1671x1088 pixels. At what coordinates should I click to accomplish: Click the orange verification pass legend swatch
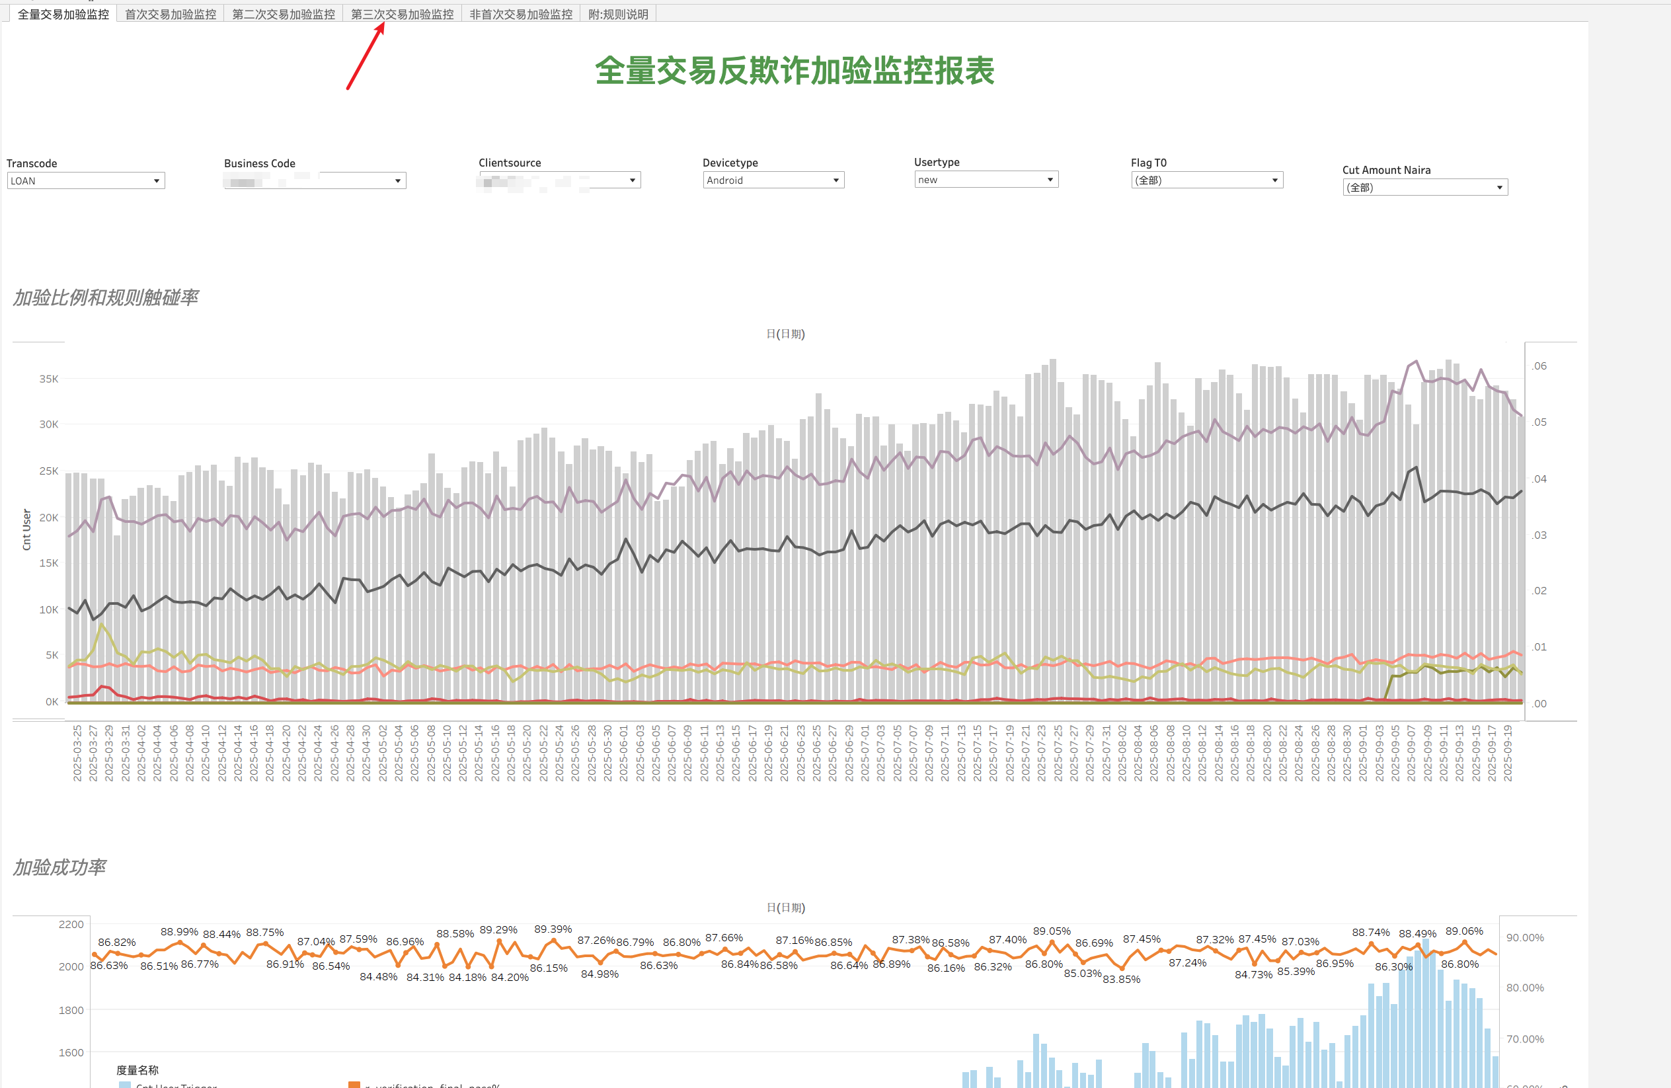354,1085
